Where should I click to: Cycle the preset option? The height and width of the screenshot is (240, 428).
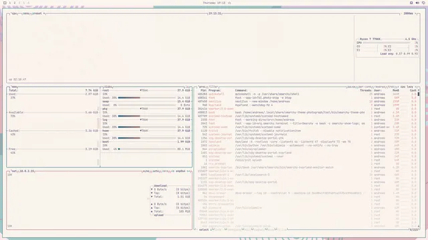pos(38,13)
